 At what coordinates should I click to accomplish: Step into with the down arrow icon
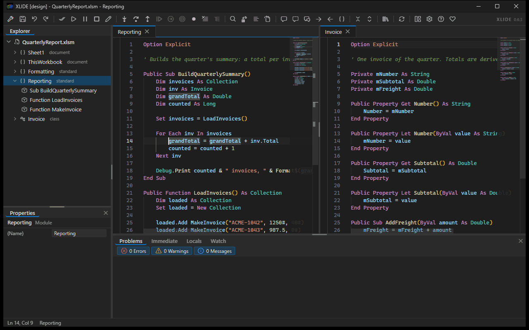click(x=124, y=19)
